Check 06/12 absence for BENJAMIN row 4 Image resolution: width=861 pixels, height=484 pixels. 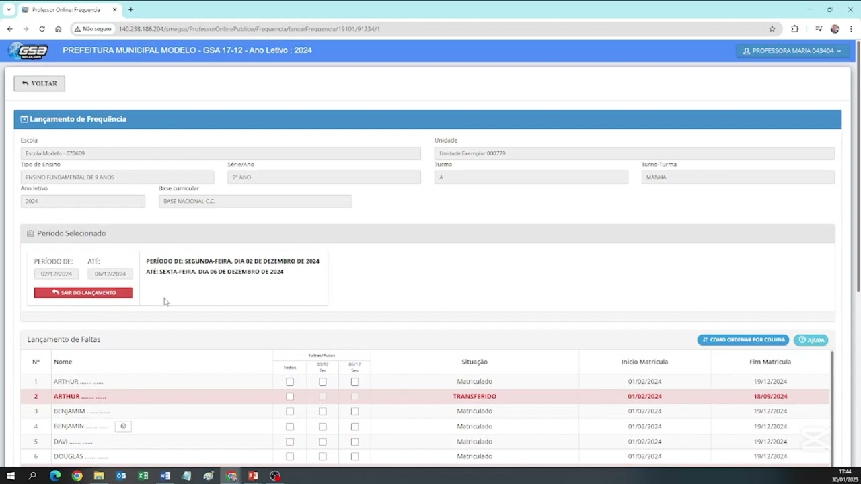354,426
